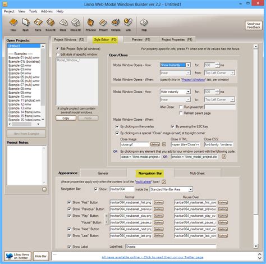This screenshot has height=264, width=266.
Task: Expand the 'Hide instantly' closes-how dropdown
Action: point(189,92)
